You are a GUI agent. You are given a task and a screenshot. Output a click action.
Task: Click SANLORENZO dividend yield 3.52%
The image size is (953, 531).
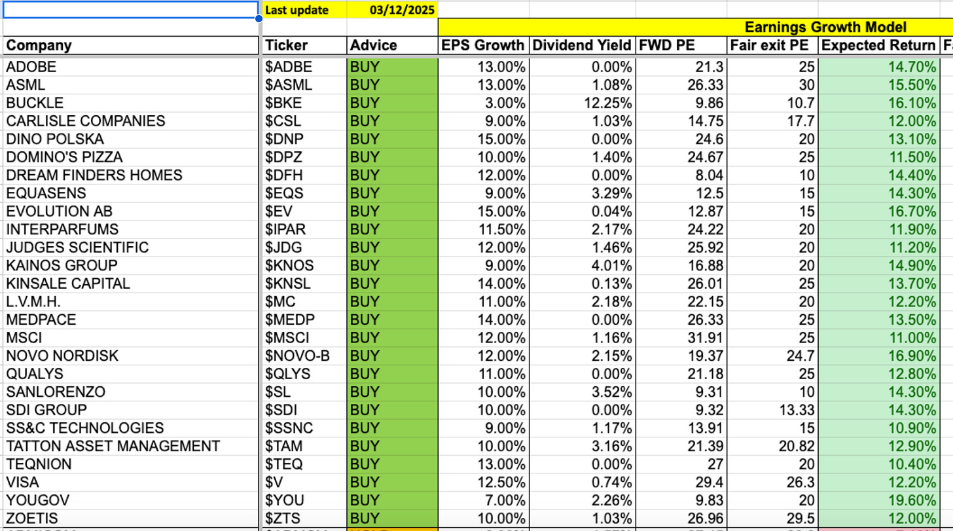[582, 392]
